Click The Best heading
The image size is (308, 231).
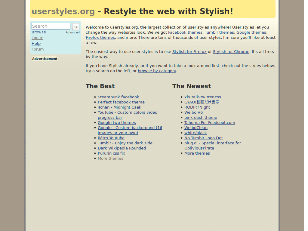coord(100,86)
